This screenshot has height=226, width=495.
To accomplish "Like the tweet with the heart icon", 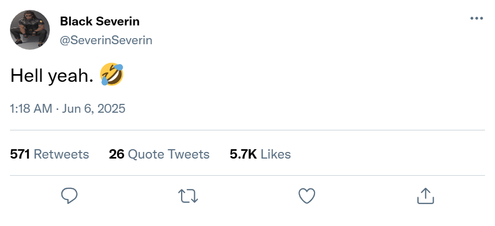I will [x=307, y=195].
